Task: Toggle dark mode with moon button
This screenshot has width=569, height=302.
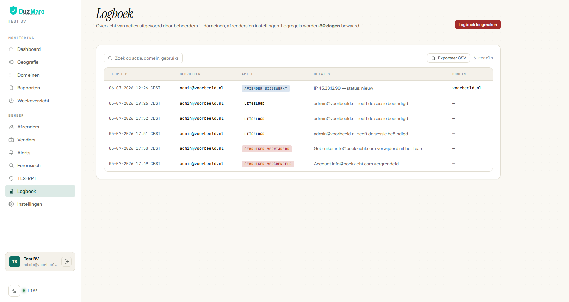Action: tap(14, 291)
